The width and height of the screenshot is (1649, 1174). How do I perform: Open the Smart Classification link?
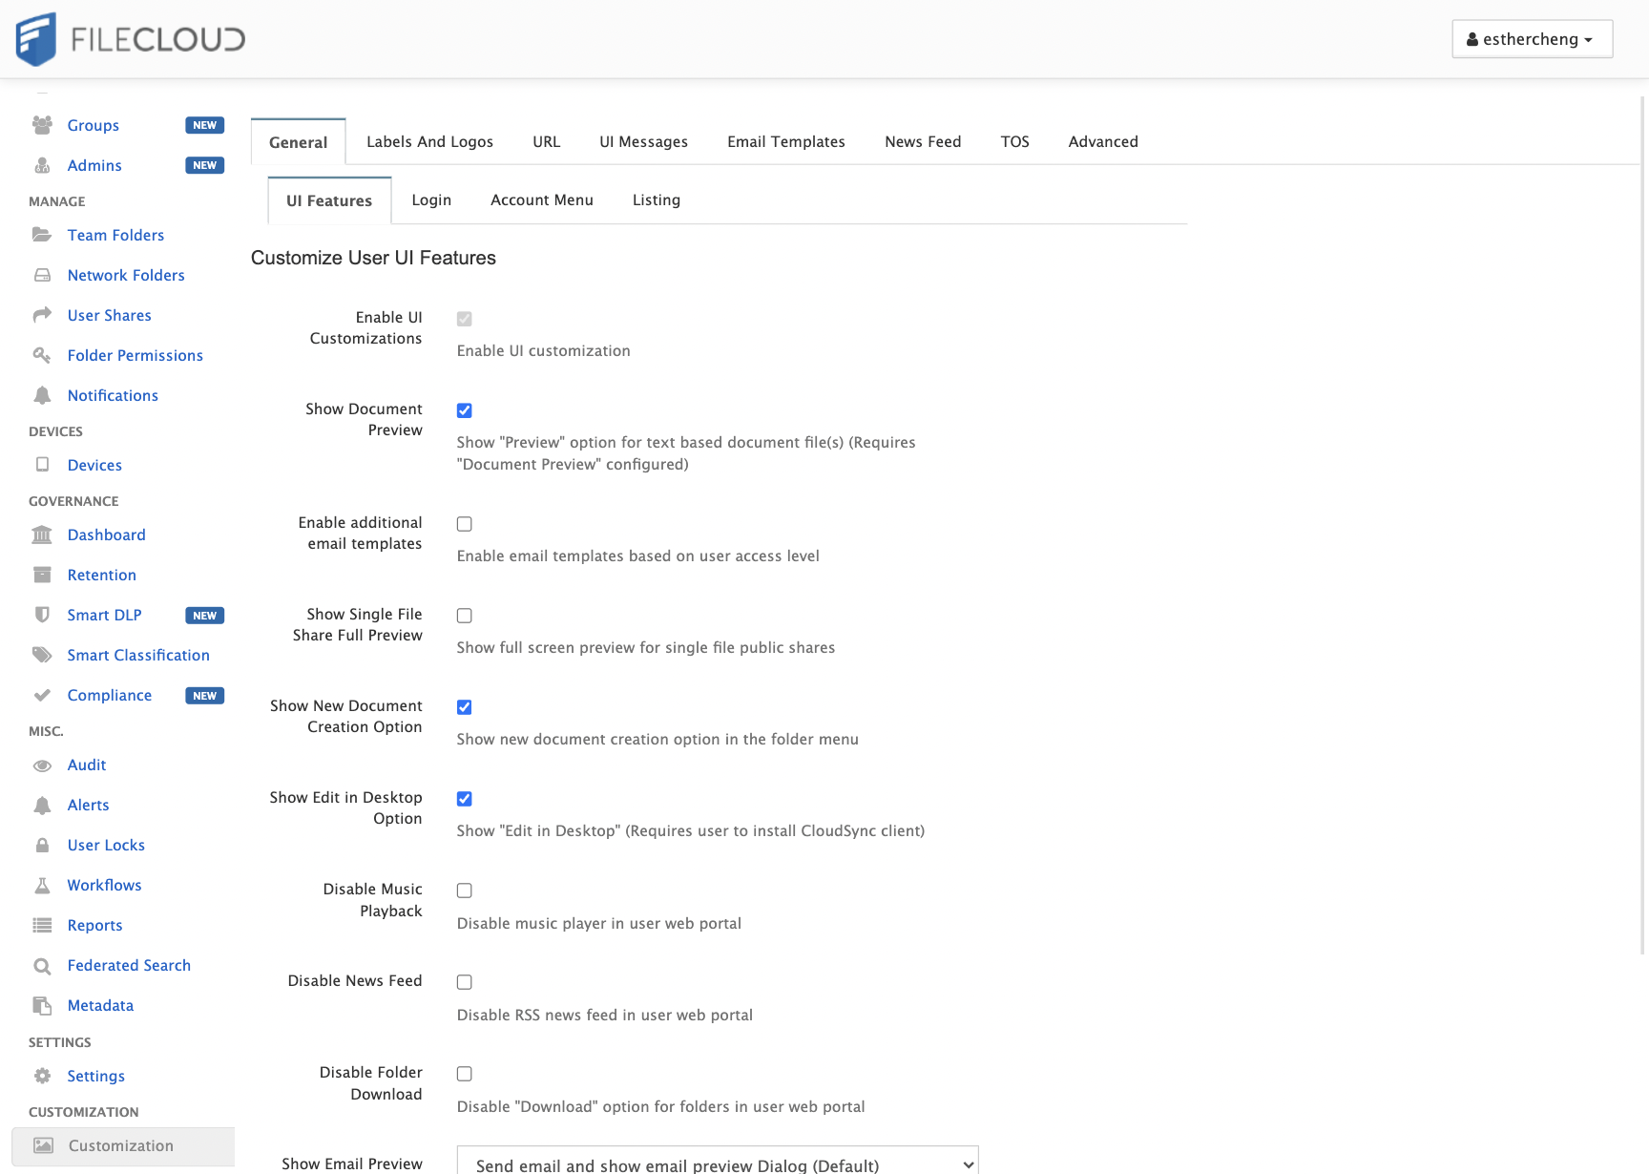pyautogui.click(x=138, y=655)
